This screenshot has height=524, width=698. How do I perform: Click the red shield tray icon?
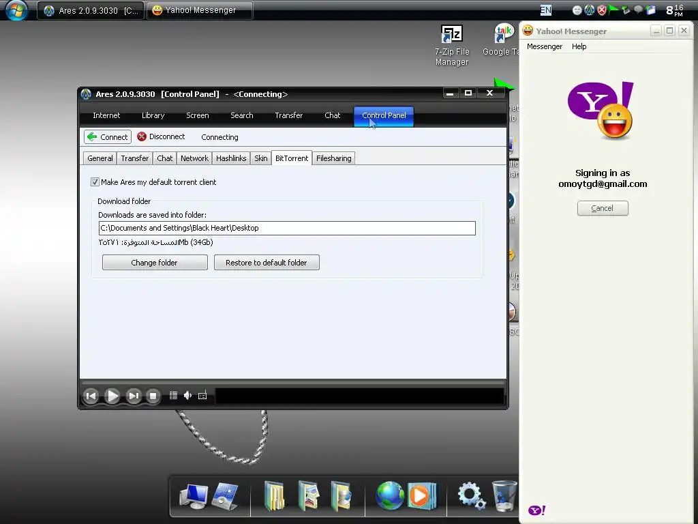coord(602,10)
